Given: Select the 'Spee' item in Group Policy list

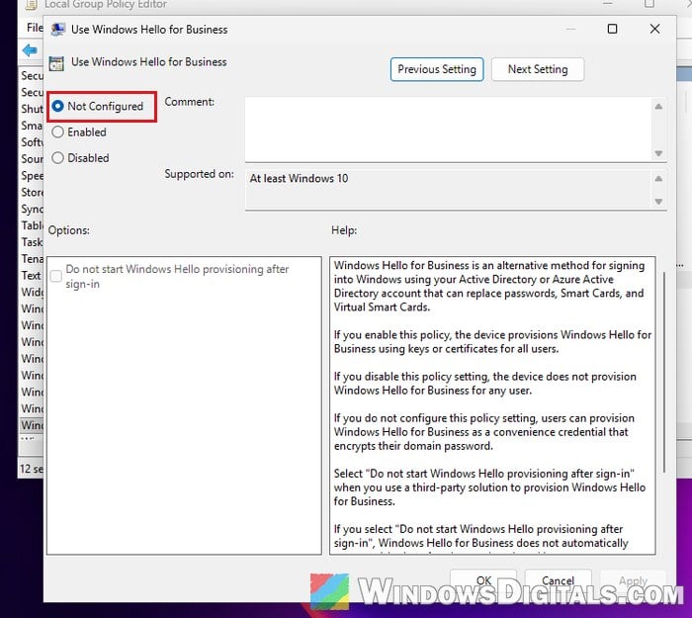Looking at the screenshot, I should [x=32, y=176].
